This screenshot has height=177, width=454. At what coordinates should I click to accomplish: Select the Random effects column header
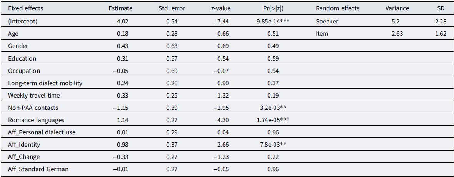click(337, 8)
